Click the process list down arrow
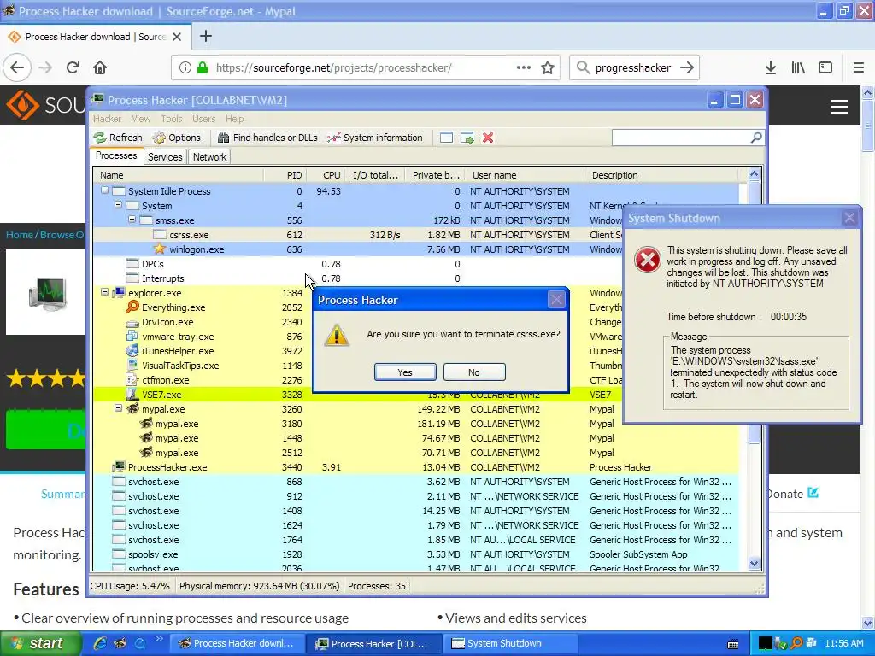Screen dimensions: 875x656 click(754, 564)
